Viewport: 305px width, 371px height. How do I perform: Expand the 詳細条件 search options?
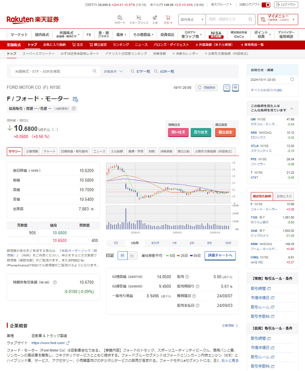[113, 71]
